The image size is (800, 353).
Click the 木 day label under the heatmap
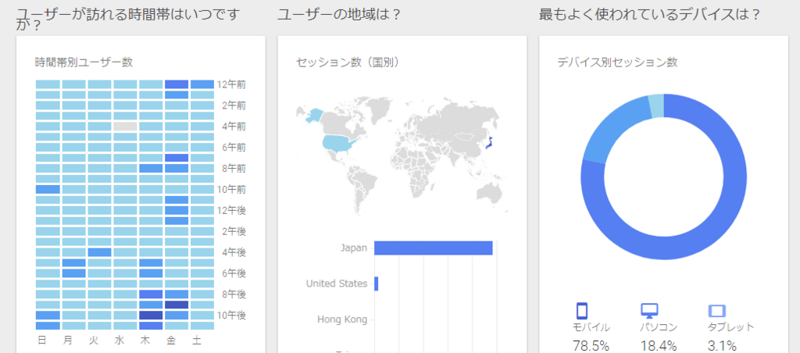[145, 340]
